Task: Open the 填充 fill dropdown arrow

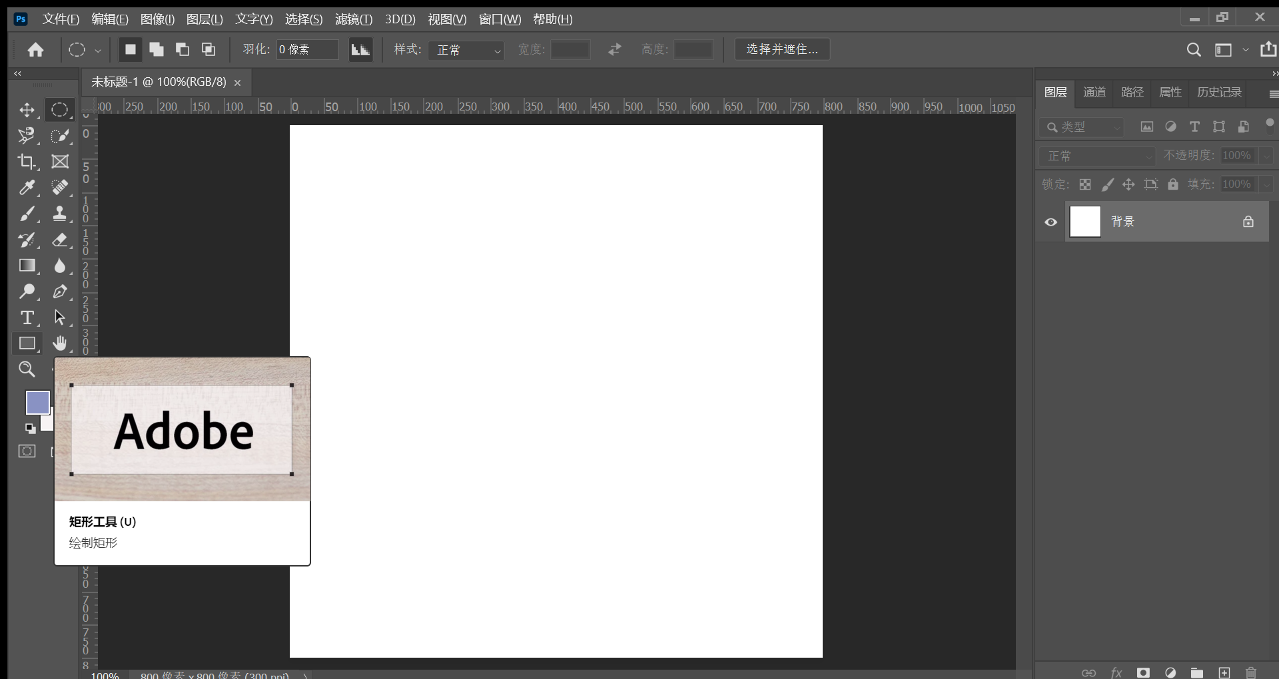Action: 1266,184
